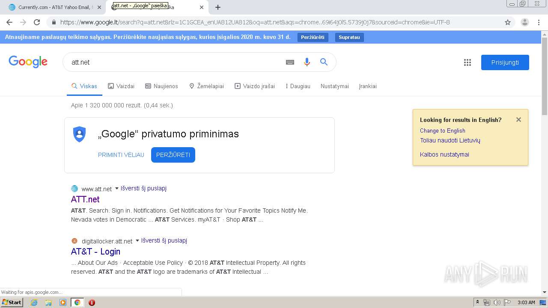Expand the dropdown arrow next to digitallocker.att.net

pos(137,240)
